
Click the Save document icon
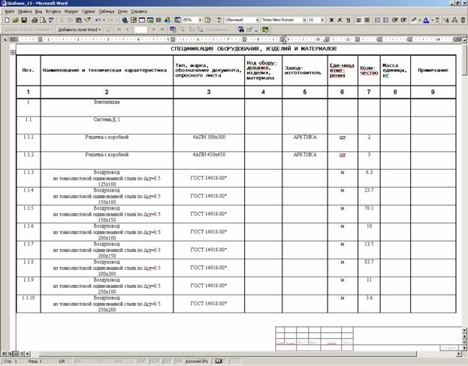pos(23,20)
